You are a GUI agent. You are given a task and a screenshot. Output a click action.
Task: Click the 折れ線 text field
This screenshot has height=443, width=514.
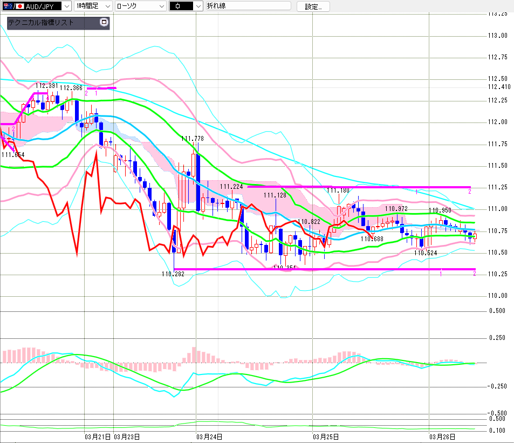point(248,6)
